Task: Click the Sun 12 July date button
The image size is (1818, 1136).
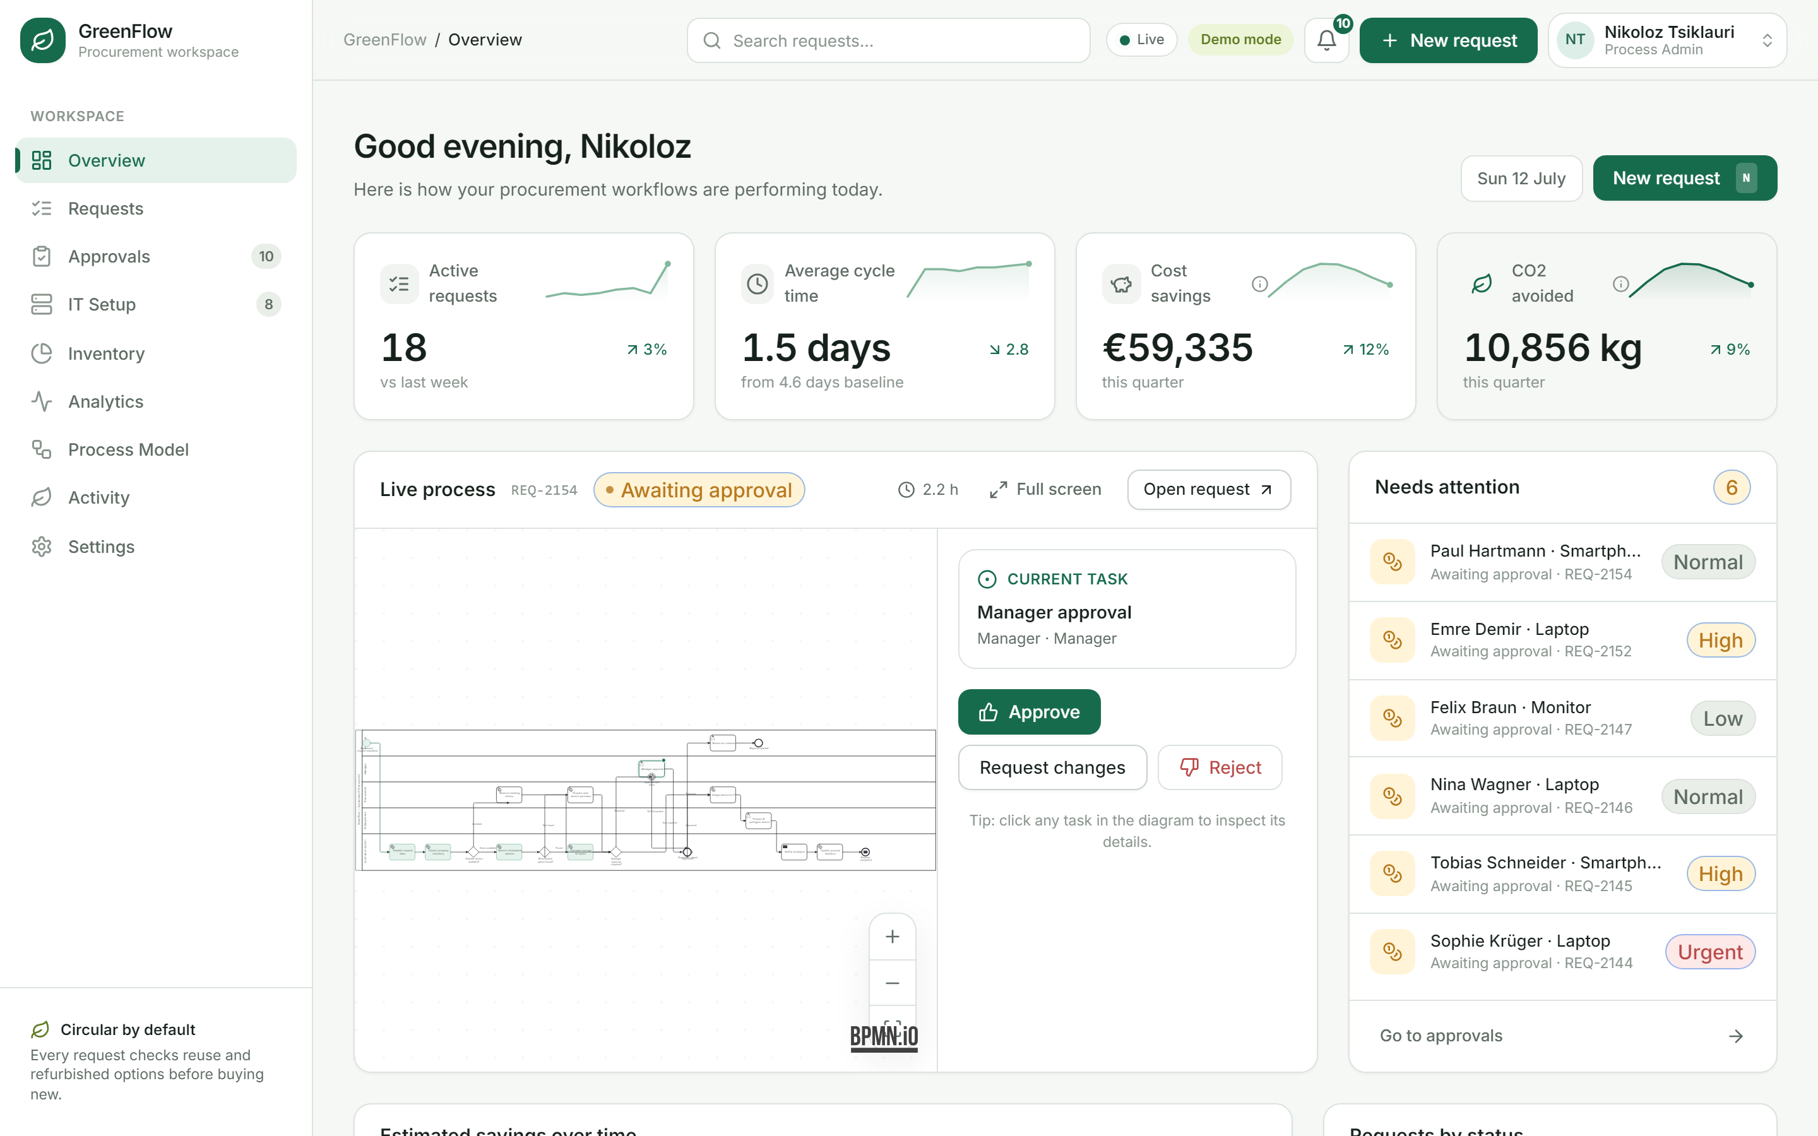Action: click(1521, 178)
